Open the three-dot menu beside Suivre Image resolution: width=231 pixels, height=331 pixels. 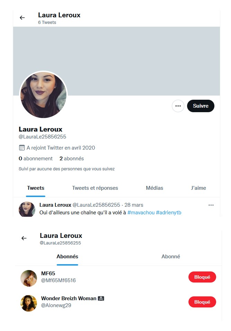point(178,106)
